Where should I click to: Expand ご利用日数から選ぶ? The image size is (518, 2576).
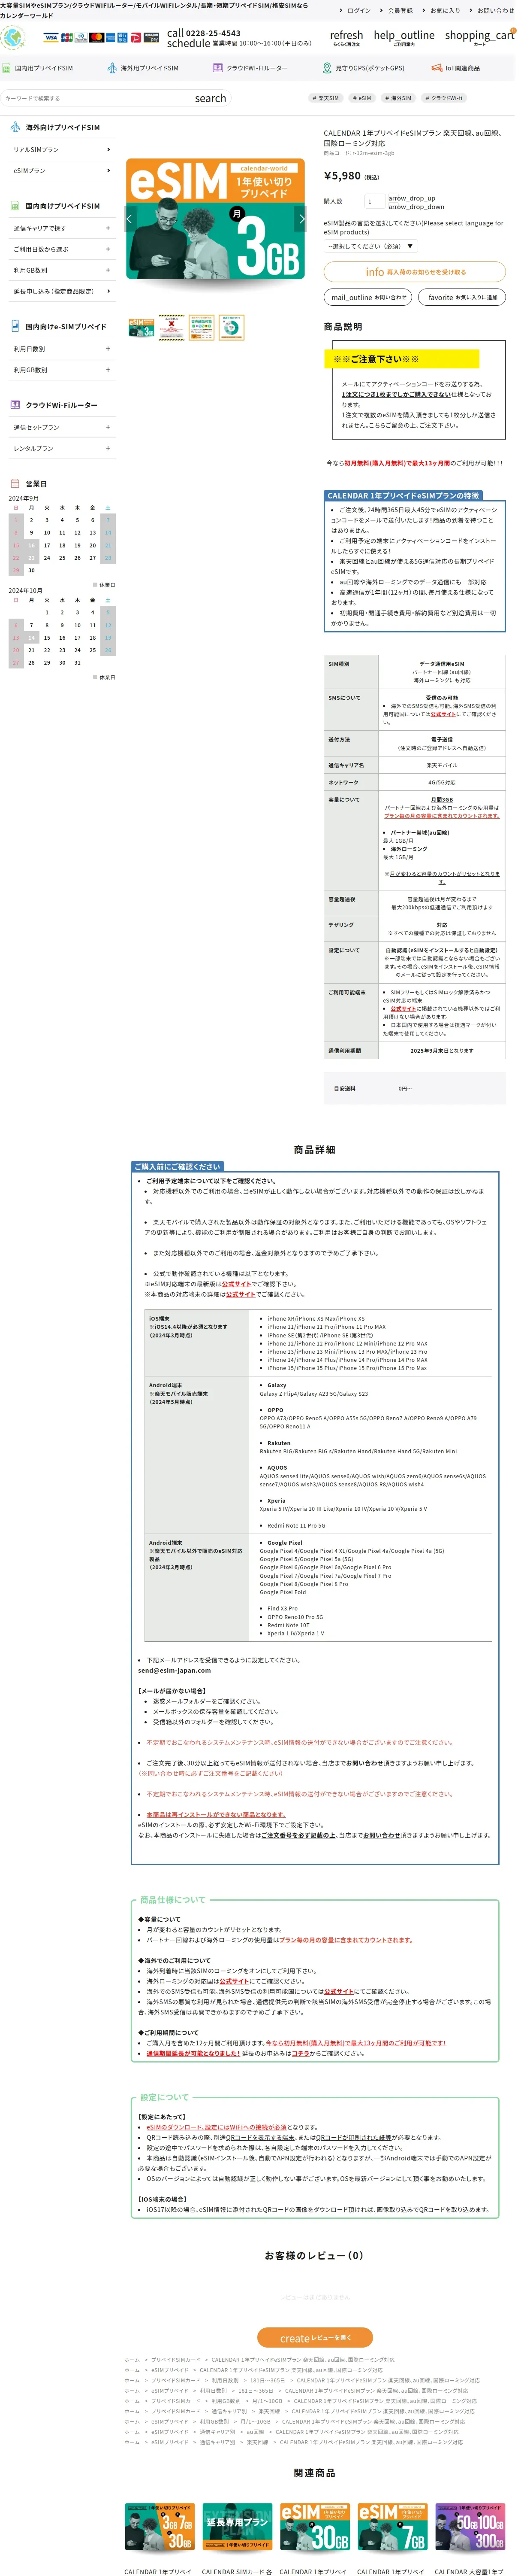[61, 249]
